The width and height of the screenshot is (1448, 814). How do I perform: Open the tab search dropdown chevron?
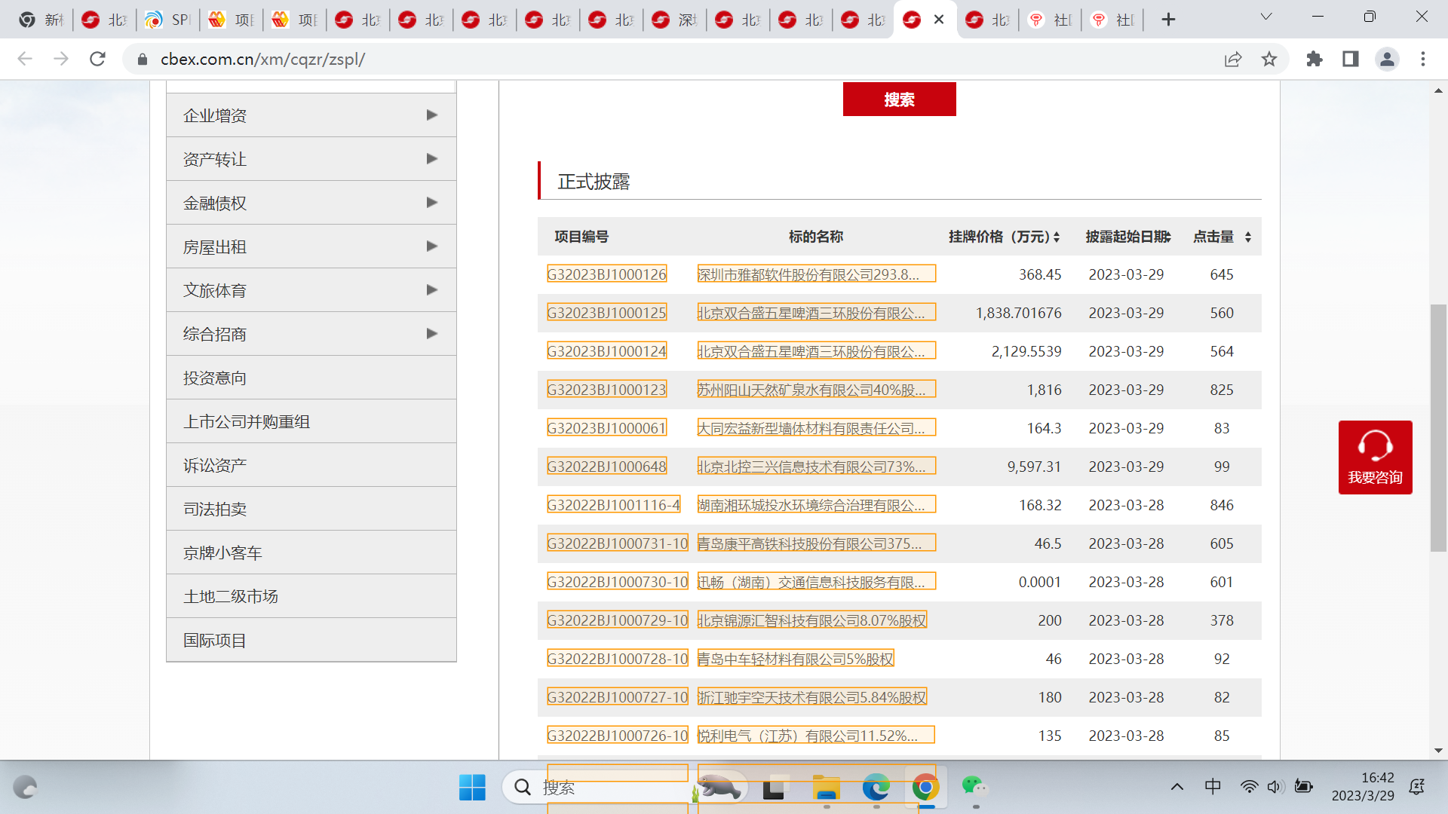pos(1266,17)
